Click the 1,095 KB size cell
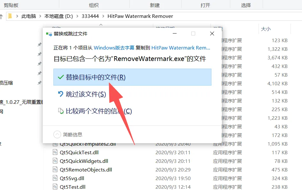Viewport: 302px width, 190px height. [278, 144]
